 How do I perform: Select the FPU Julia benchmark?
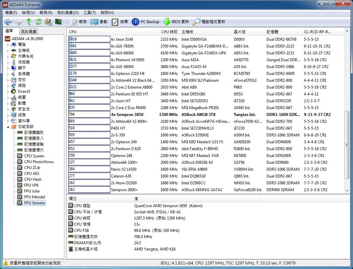(32, 191)
